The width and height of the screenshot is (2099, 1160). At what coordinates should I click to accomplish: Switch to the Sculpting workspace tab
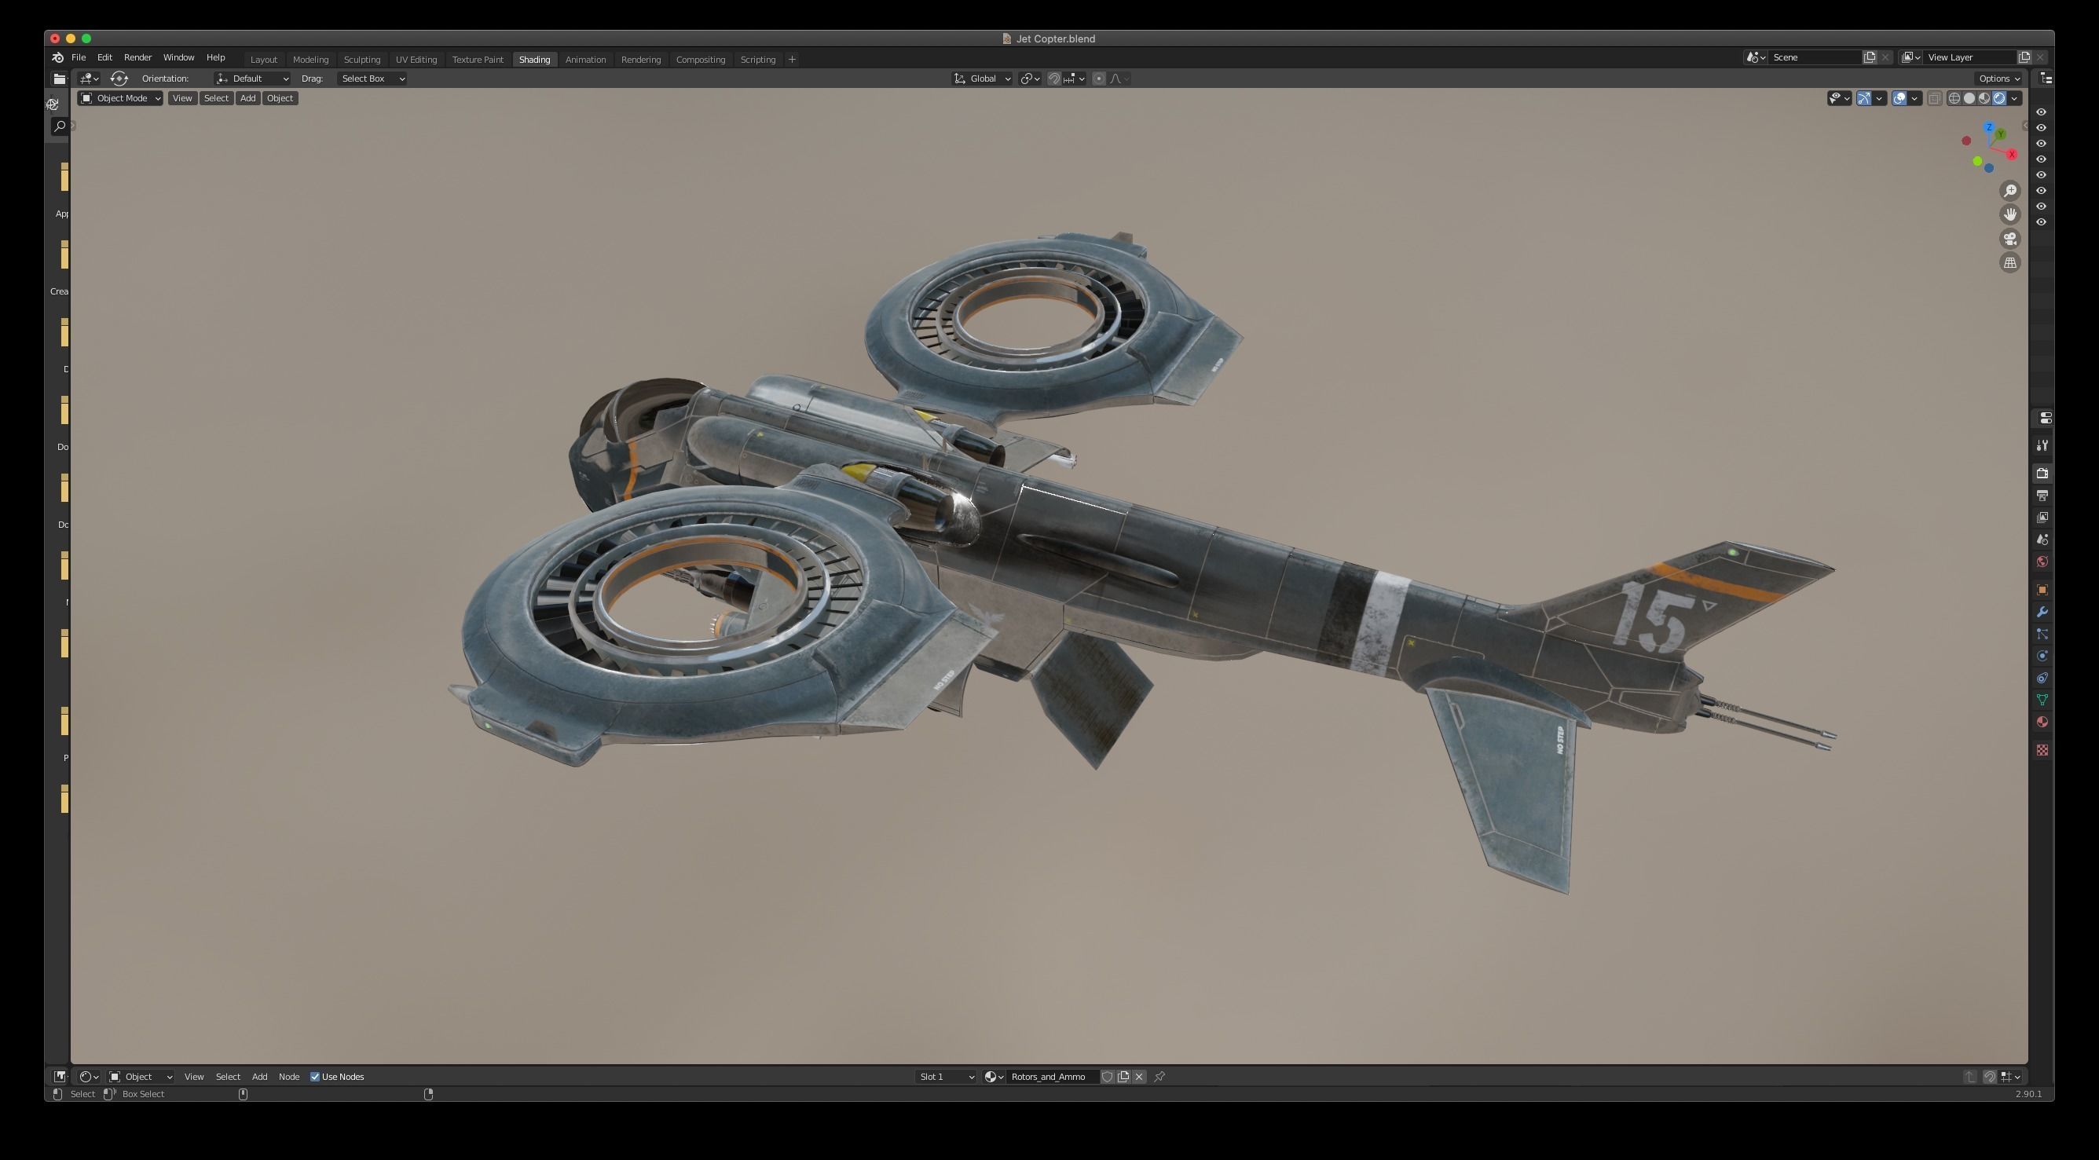pos(362,60)
